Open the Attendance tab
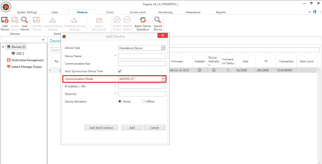 click(193, 12)
